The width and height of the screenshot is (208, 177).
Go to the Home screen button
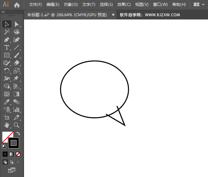click(17, 5)
